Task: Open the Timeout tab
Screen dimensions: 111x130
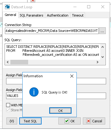Action: (x=78, y=15)
